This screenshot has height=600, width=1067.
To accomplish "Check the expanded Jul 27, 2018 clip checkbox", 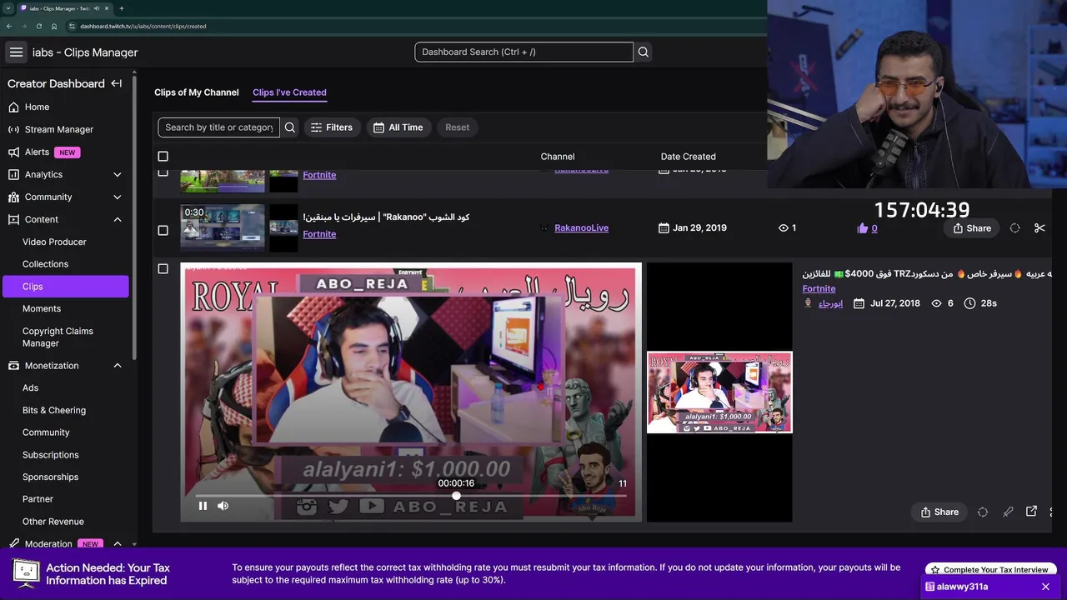I will click(163, 268).
